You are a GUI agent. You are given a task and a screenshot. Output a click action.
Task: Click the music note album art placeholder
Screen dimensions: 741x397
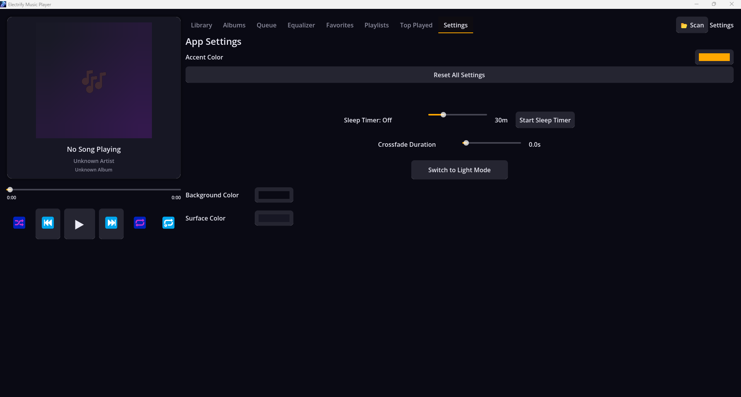(94, 80)
